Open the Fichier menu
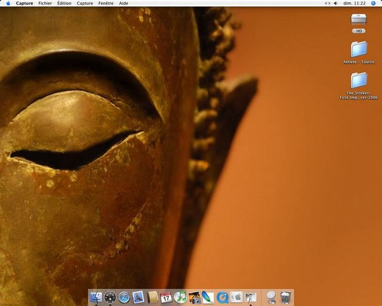Viewport: 382px width, 306px height. [x=45, y=3]
